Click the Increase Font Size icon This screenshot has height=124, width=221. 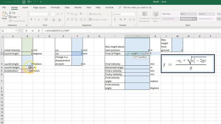coord(58,14)
